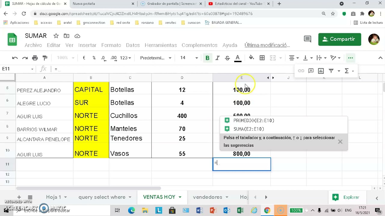Open the Herramientas menu
Image resolution: width=385 pixels, height=216 pixels.
click(161, 45)
